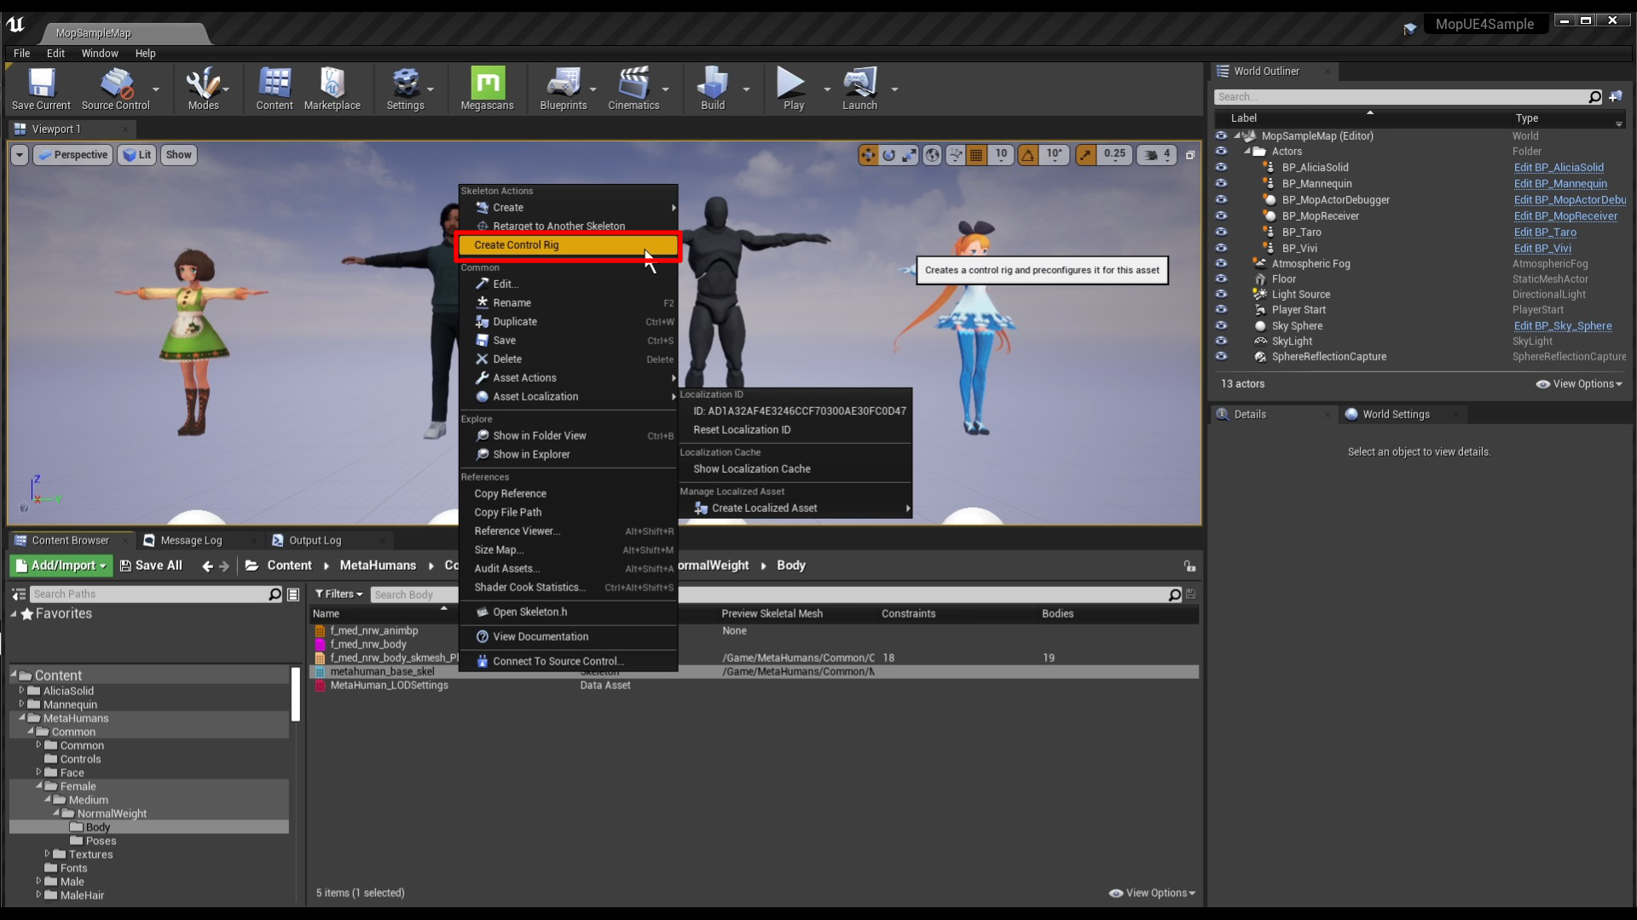The image size is (1637, 920).
Task: Click the Edit BP_Taro link
Action: coord(1545,233)
